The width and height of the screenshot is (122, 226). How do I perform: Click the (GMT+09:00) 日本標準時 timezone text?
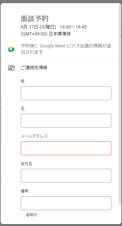(x=46, y=34)
